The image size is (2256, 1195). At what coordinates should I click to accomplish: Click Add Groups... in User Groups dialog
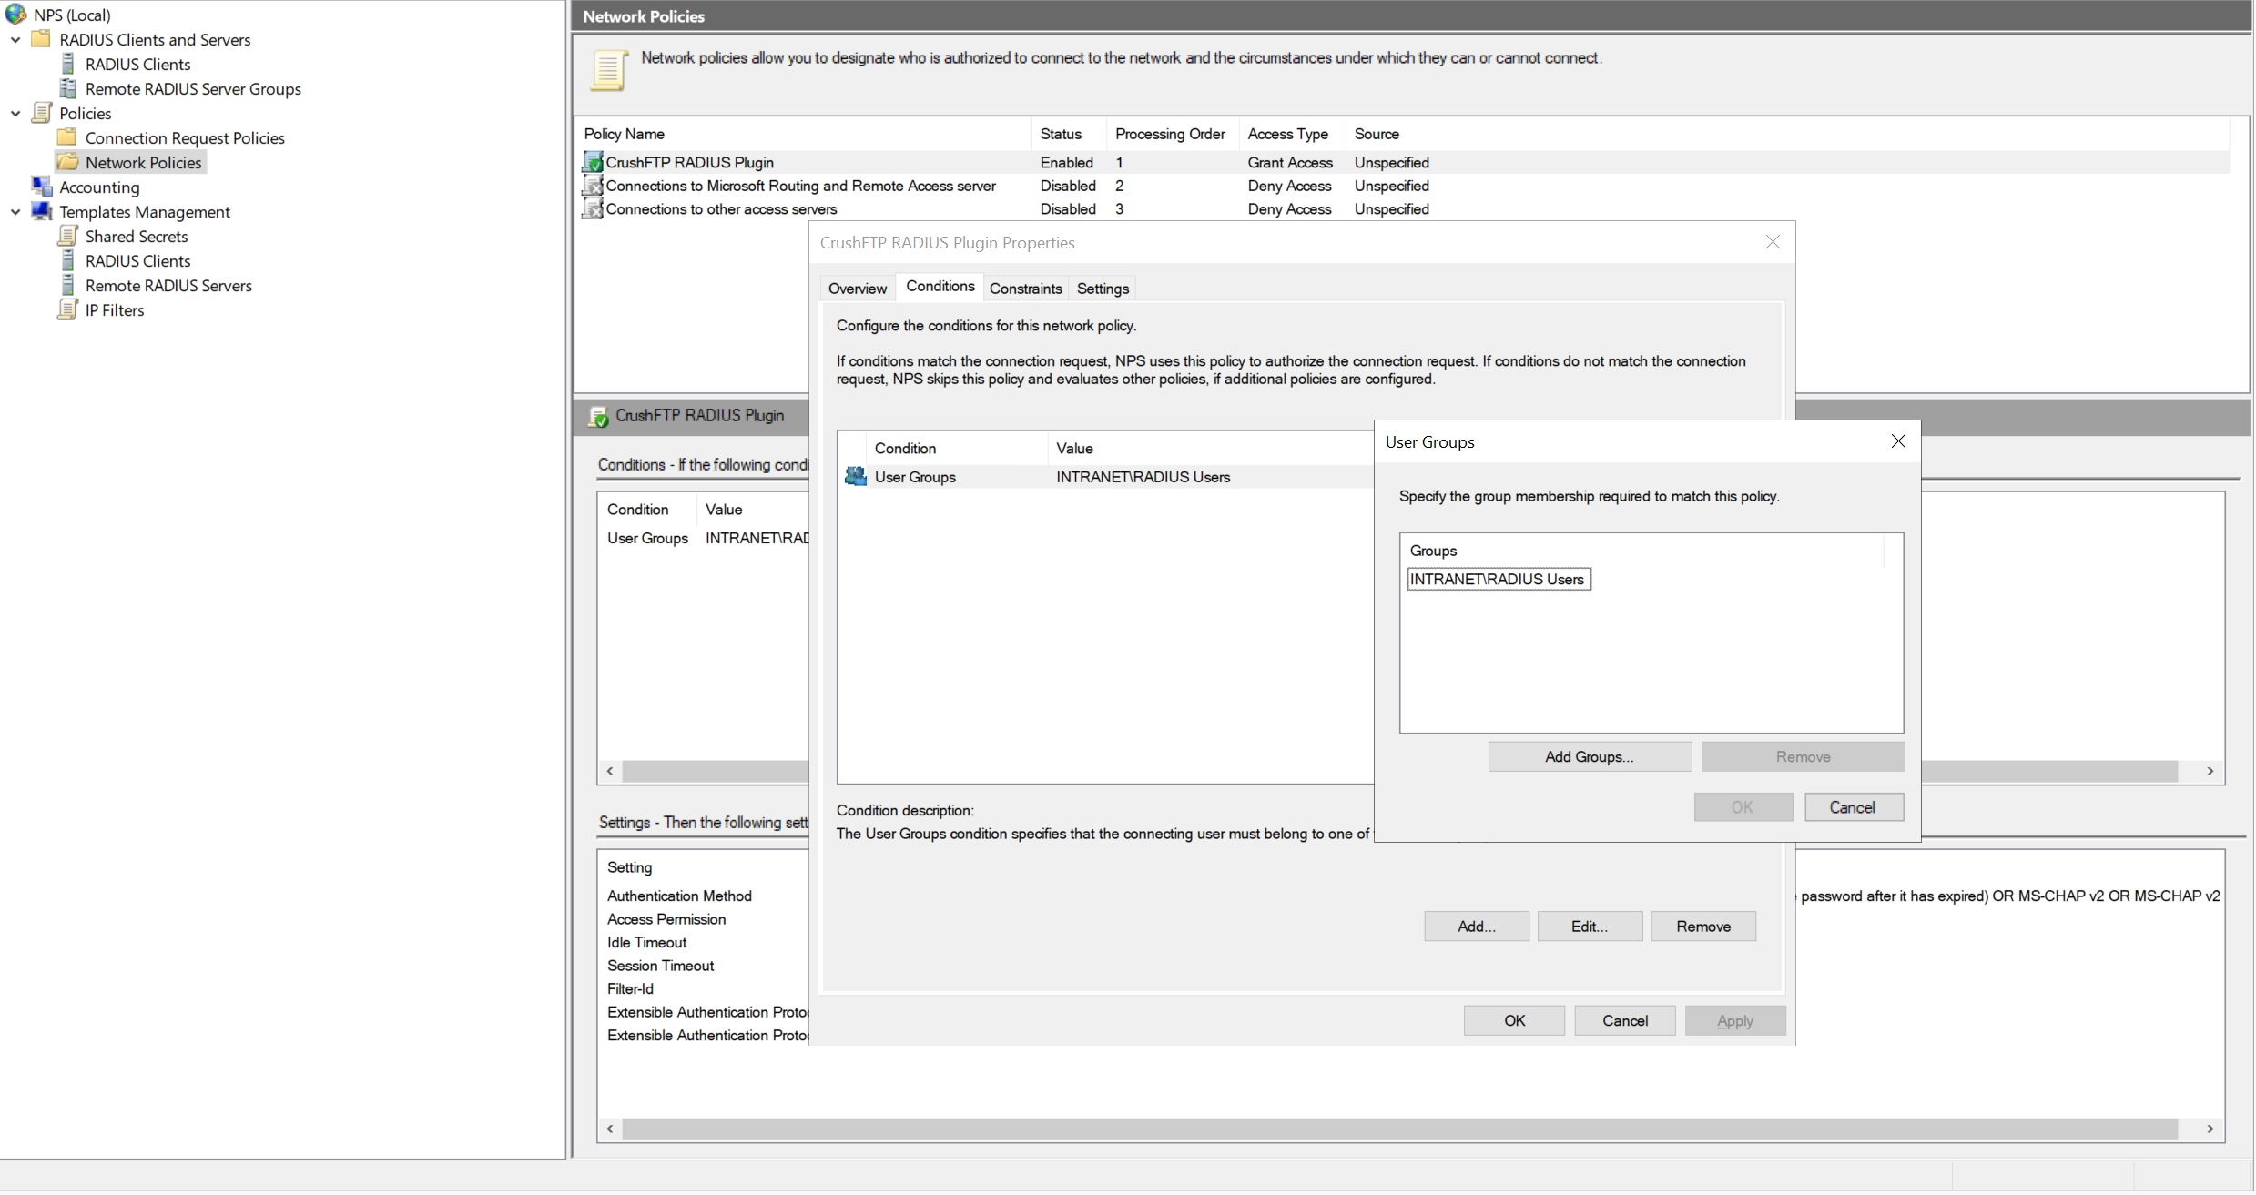1589,756
